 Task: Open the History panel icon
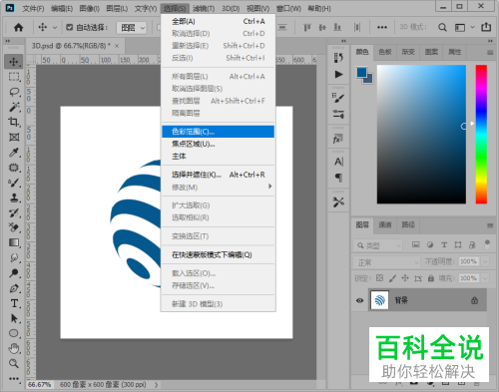pos(338,58)
